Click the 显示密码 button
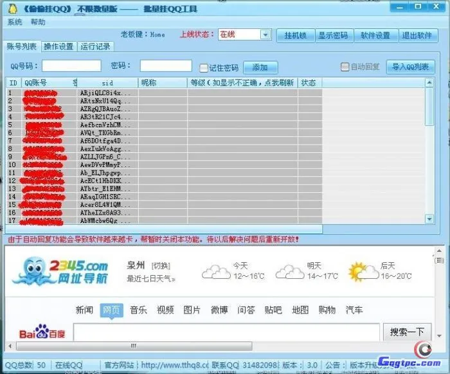 click(x=334, y=35)
